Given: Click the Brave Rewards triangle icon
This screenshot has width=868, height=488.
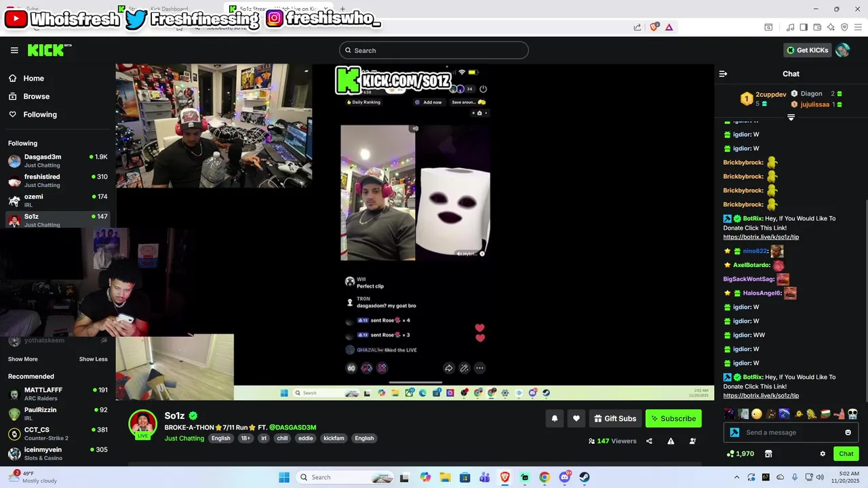Looking at the screenshot, I should tap(669, 27).
